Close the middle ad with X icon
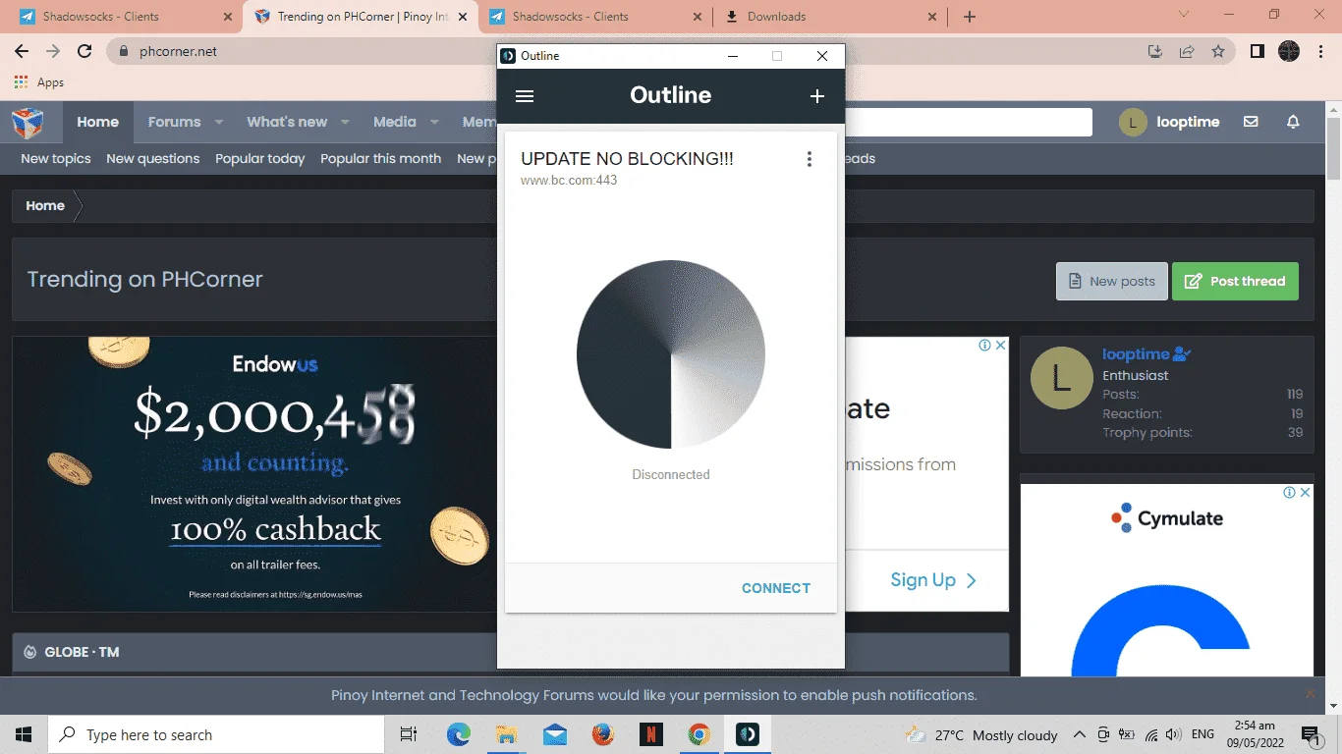 tap(1001, 345)
